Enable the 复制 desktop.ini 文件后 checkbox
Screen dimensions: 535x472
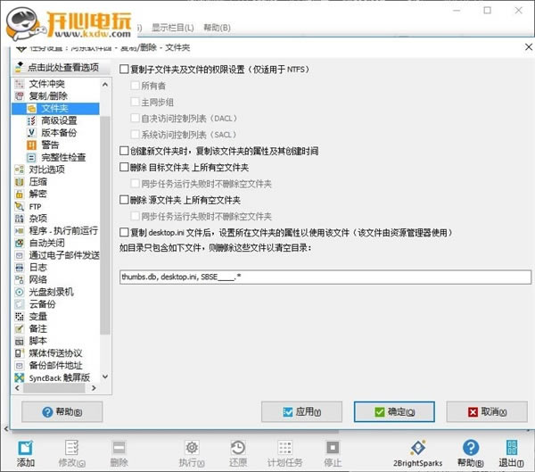pyautogui.click(x=124, y=233)
